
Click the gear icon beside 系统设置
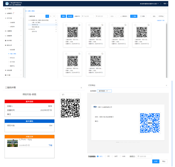(6, 70)
